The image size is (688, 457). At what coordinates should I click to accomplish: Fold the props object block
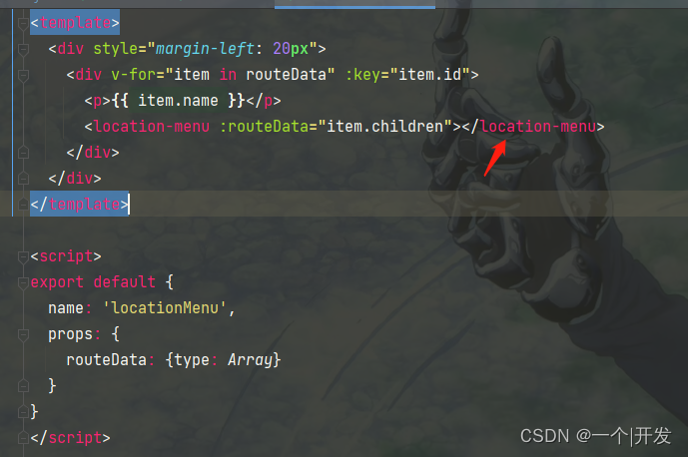point(23,334)
